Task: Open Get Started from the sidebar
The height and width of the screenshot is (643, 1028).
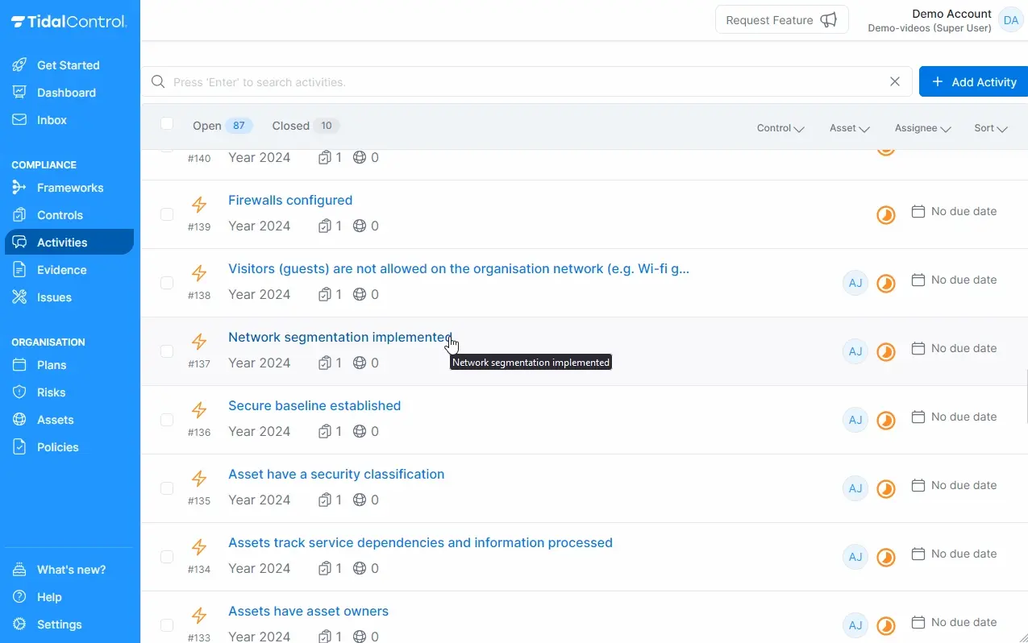Action: (x=69, y=65)
